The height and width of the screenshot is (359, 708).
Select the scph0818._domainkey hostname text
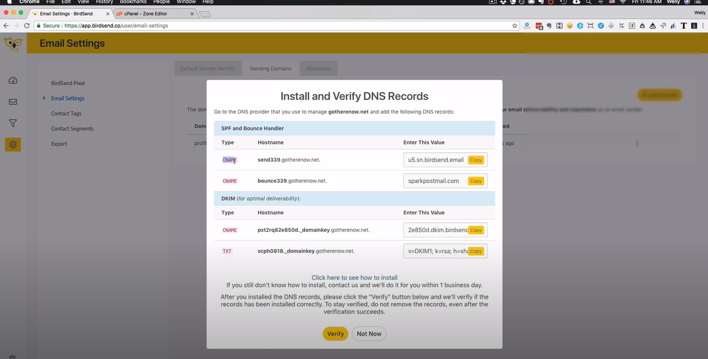306,251
